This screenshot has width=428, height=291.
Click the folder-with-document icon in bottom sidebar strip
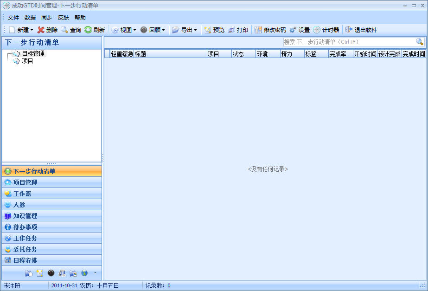tap(29, 273)
